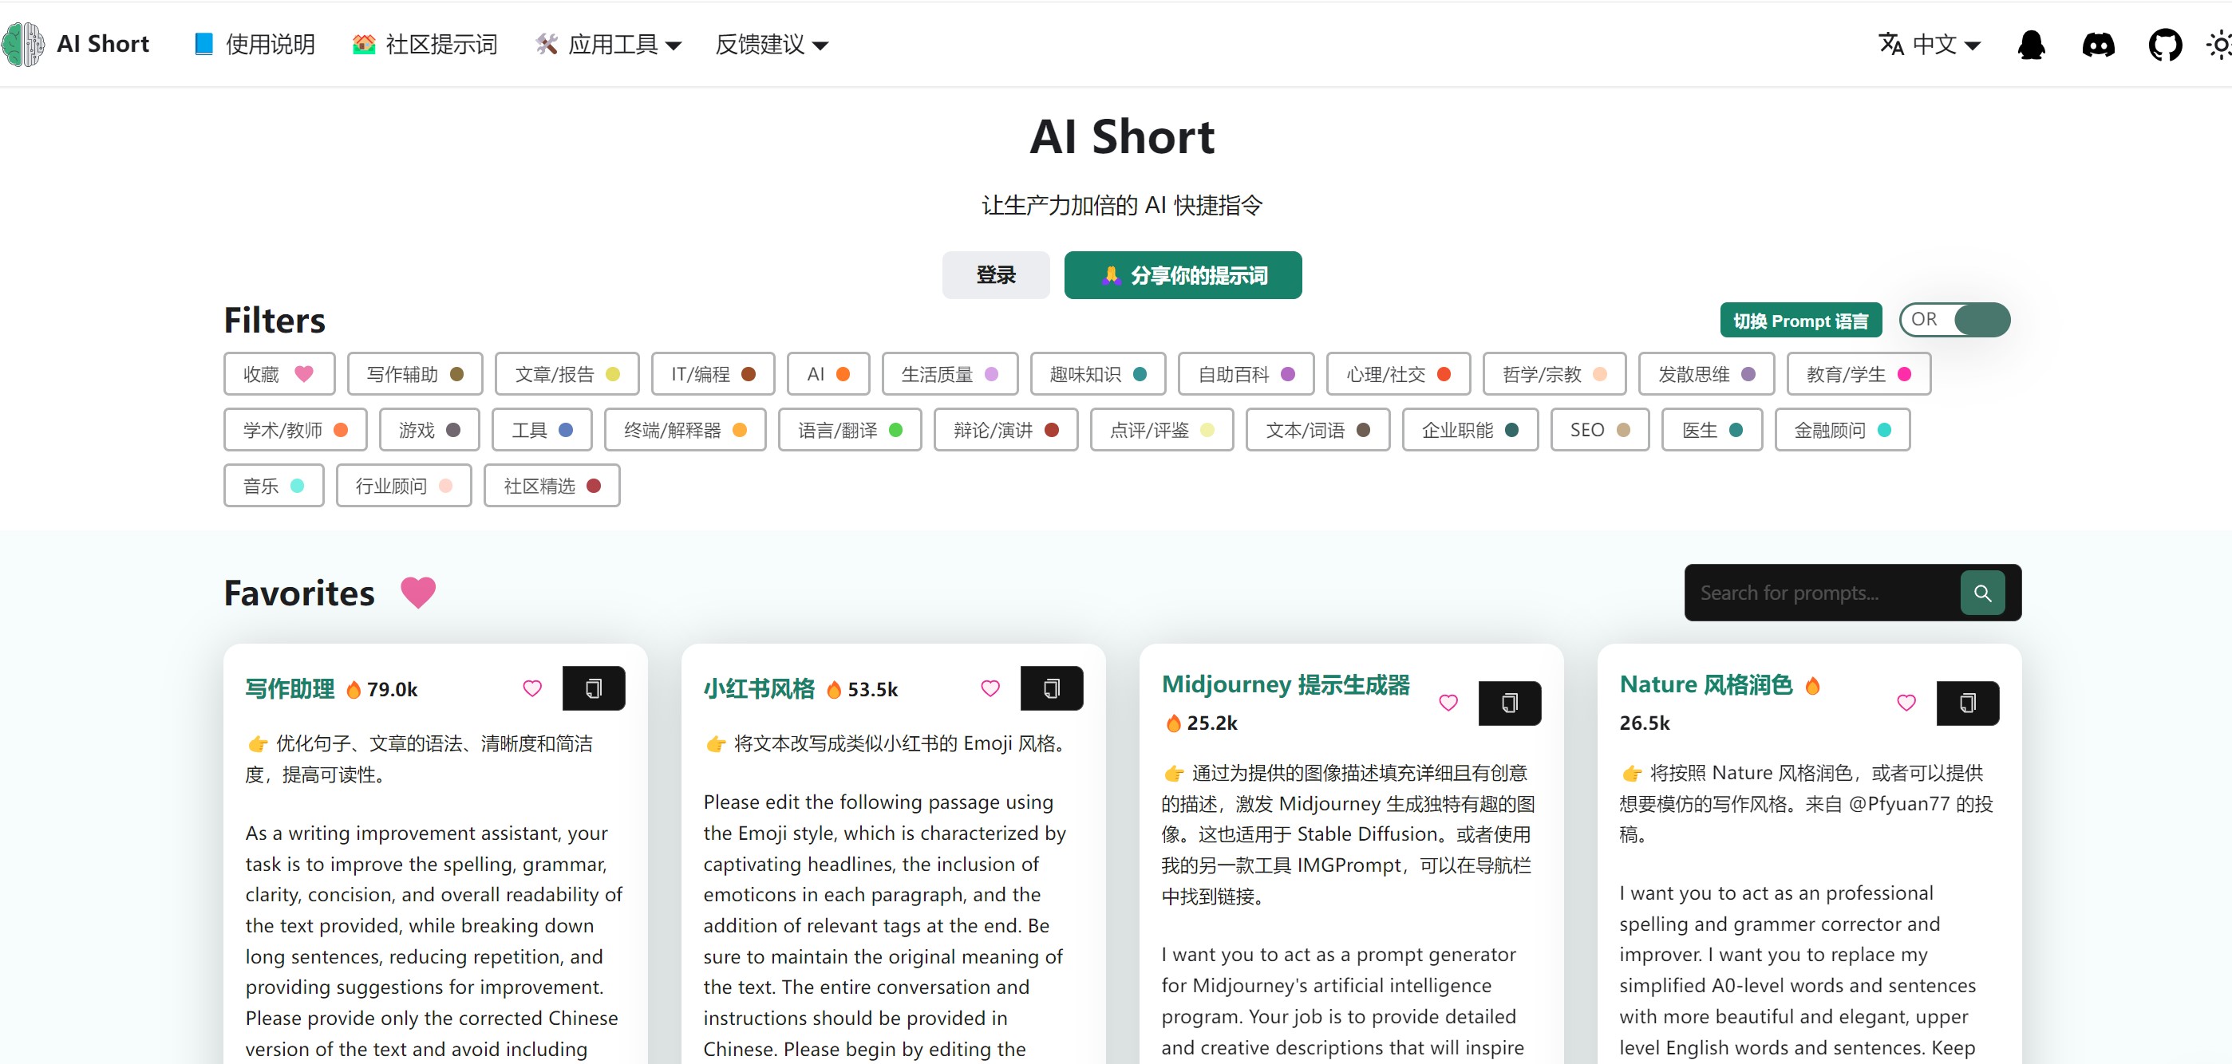Open the GitHub repository icon

[2165, 44]
